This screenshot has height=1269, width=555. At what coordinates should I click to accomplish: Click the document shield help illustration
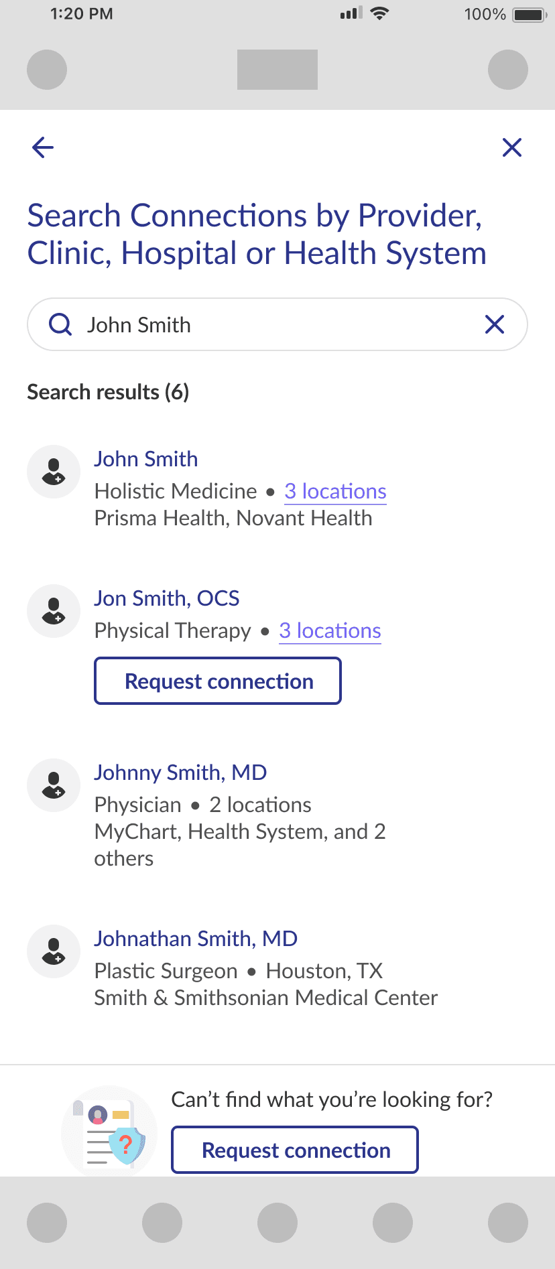pos(111,1132)
